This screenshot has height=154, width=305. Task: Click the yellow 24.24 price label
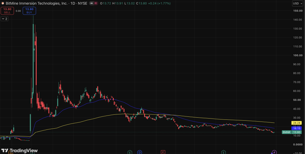[x=296, y=123]
